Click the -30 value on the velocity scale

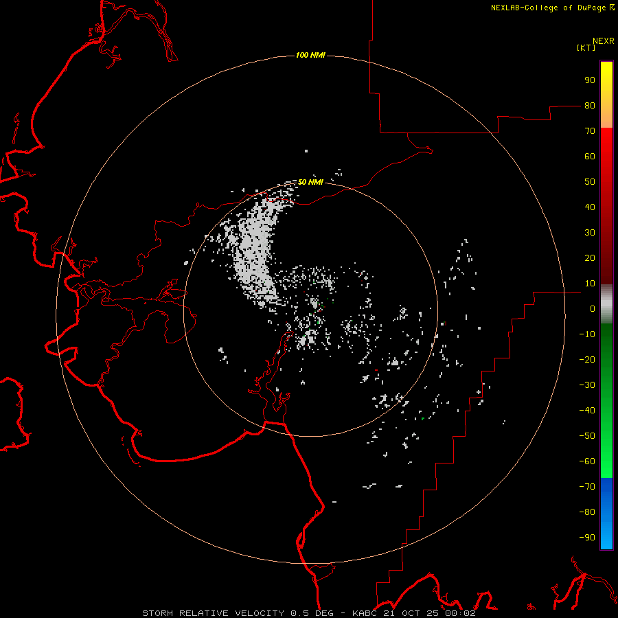click(x=587, y=385)
